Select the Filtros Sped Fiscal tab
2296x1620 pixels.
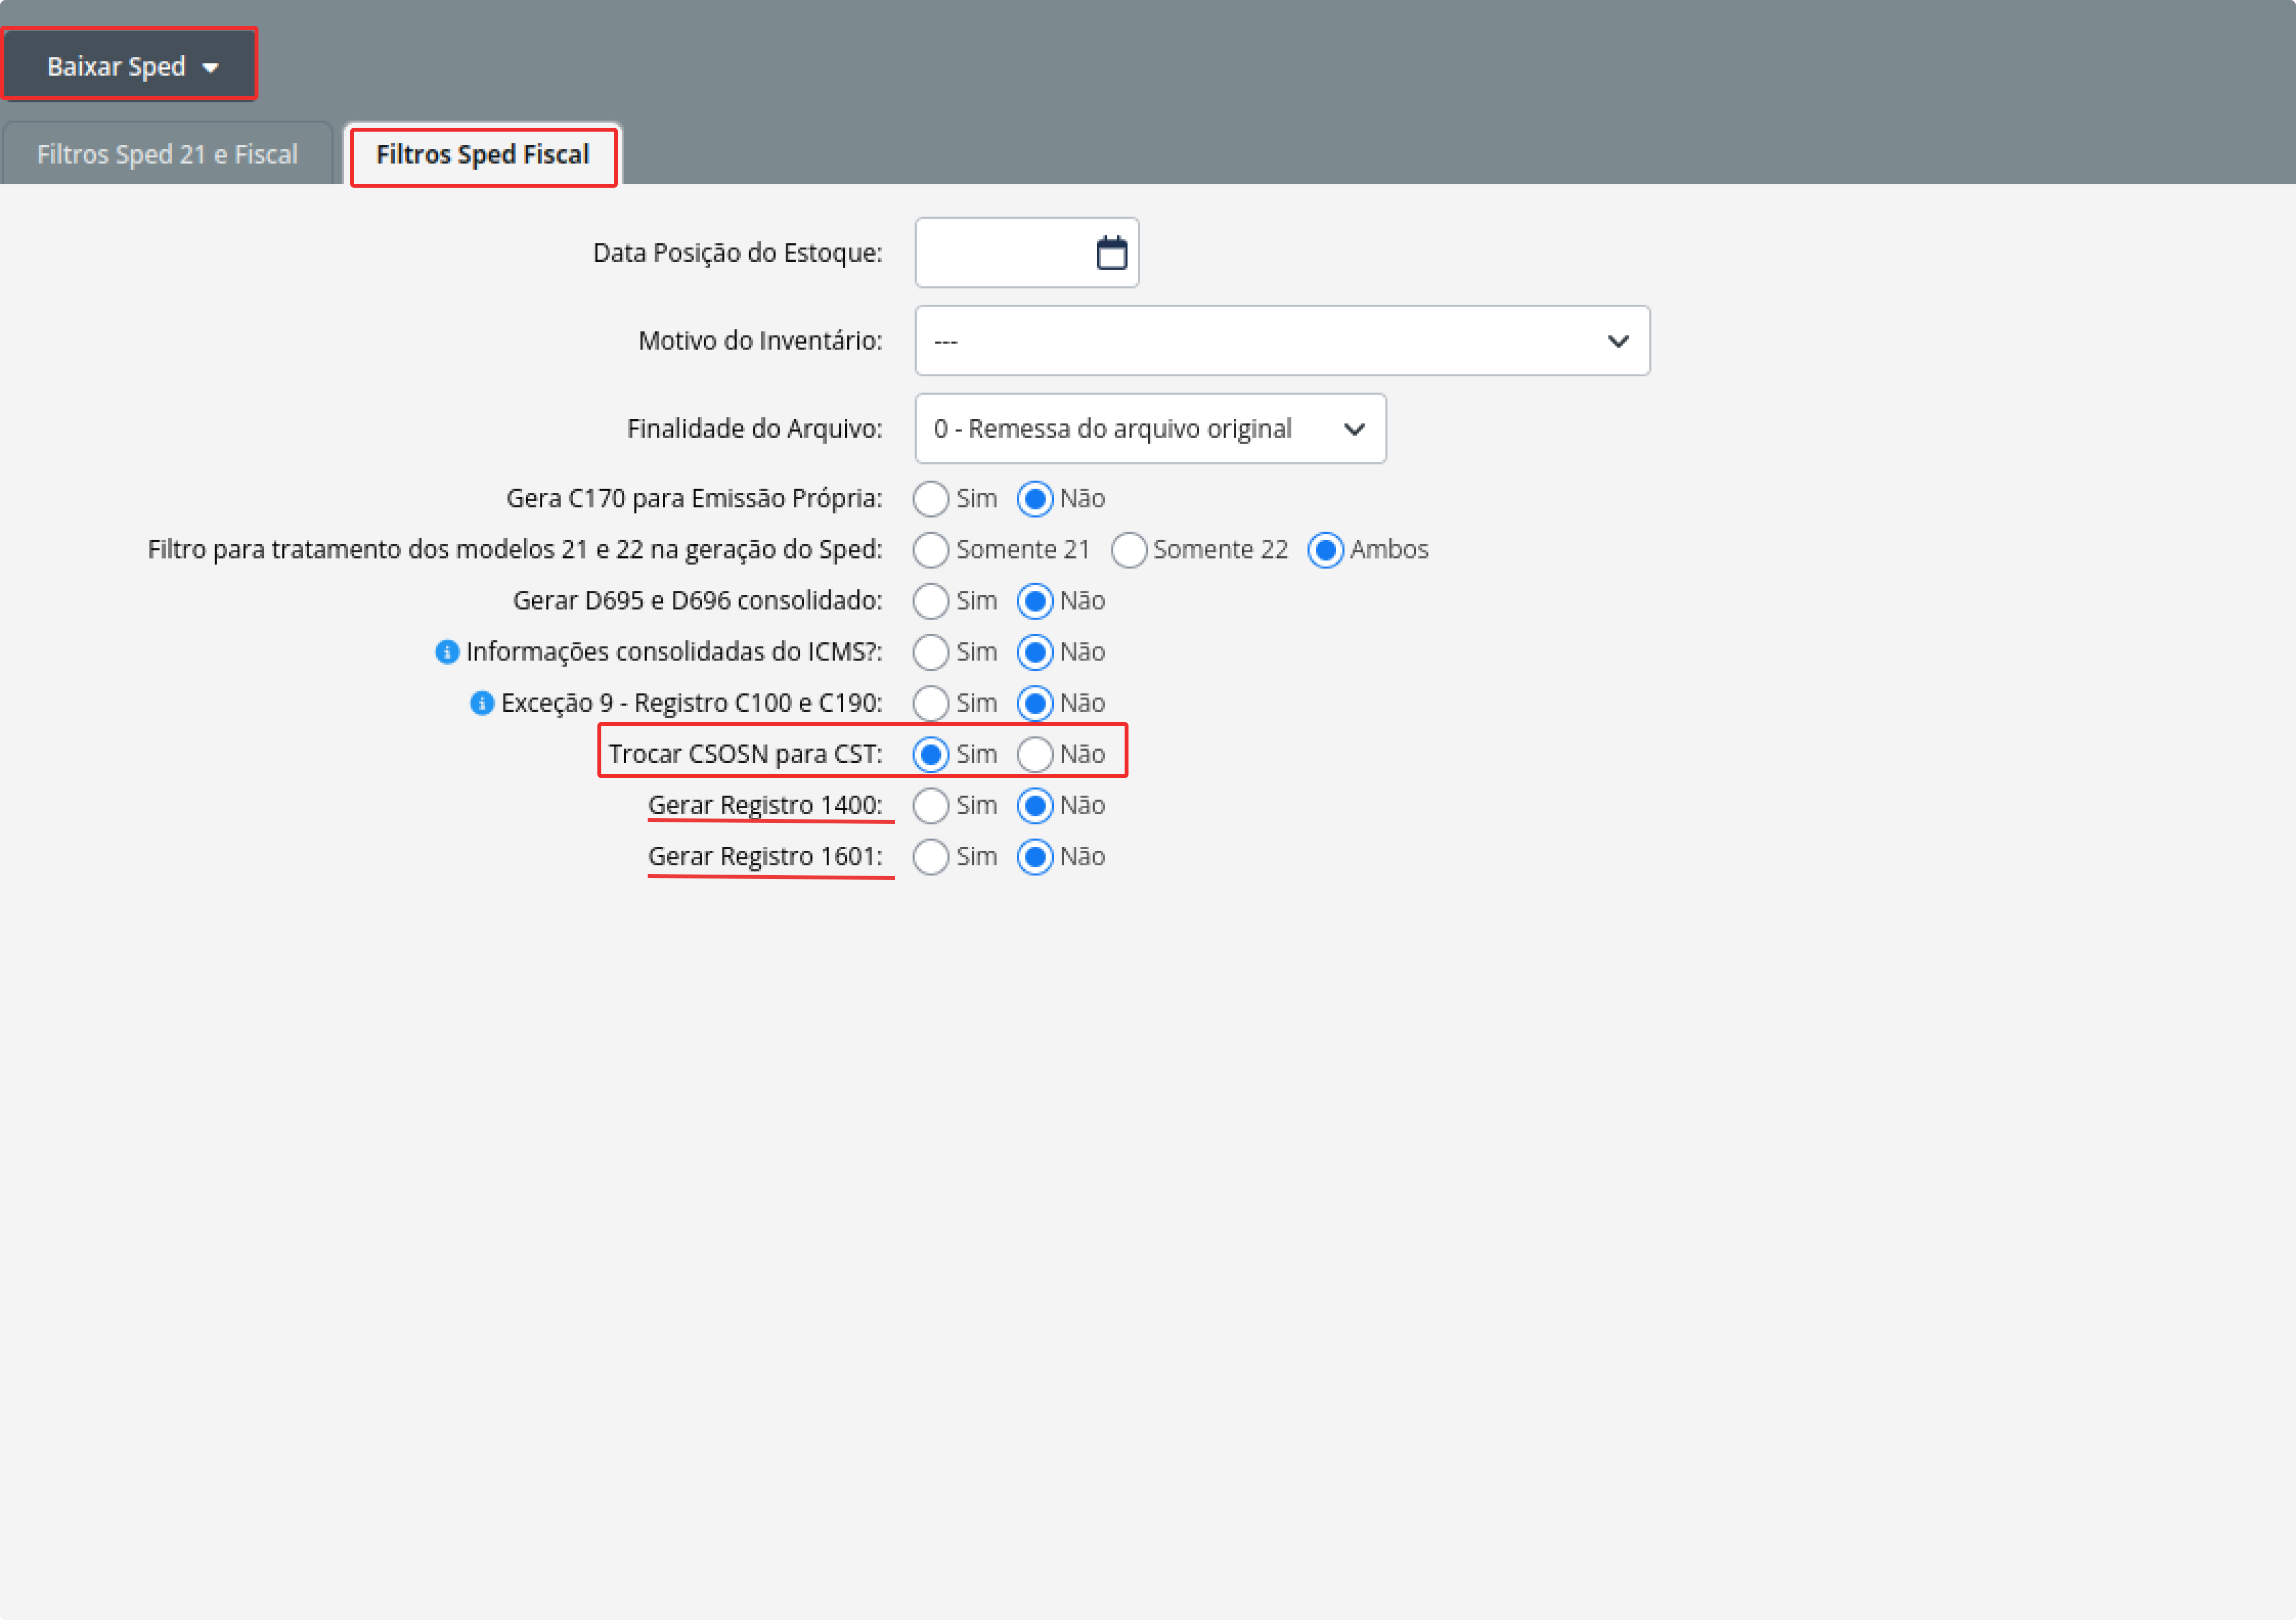click(483, 155)
